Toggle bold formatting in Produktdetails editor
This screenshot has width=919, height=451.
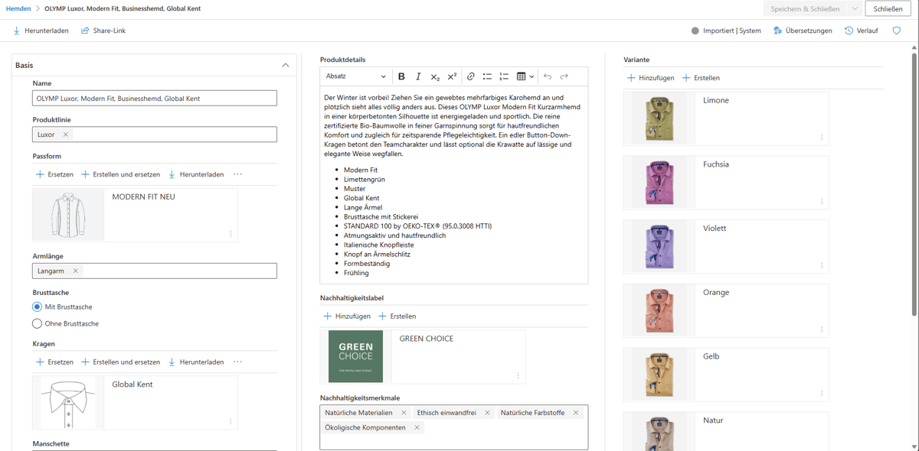click(x=401, y=76)
